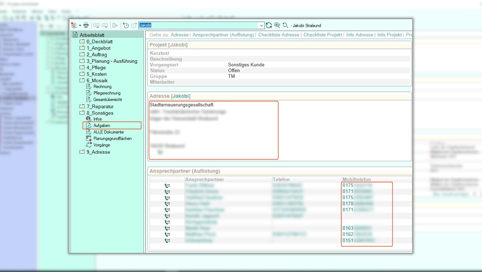The height and width of the screenshot is (272, 482).
Task: Select the 3_Planung – Ausführung folder
Action: point(112,61)
